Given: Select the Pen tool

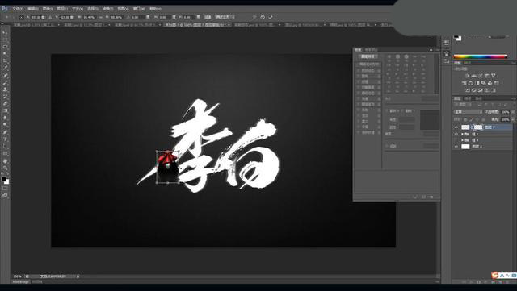Looking at the screenshot, I should pyautogui.click(x=5, y=132).
